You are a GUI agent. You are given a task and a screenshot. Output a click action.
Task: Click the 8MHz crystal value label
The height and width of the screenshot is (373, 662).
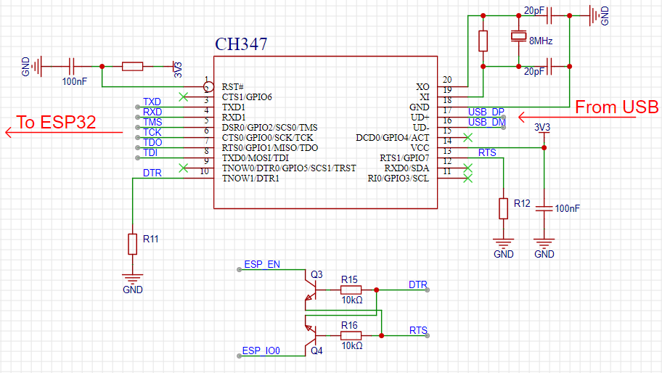point(541,41)
